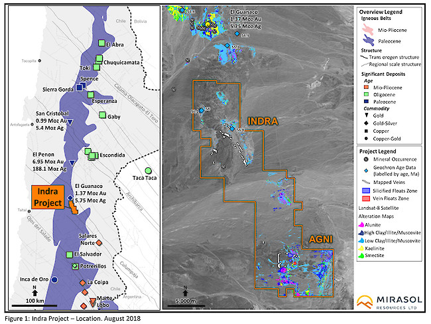The image size is (431, 324).
Task: Click the Gaby deposit green square marker
Action: point(102,116)
